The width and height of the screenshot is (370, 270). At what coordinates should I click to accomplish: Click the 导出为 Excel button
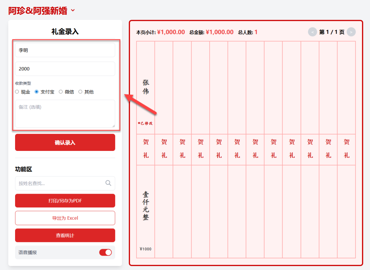coord(65,218)
